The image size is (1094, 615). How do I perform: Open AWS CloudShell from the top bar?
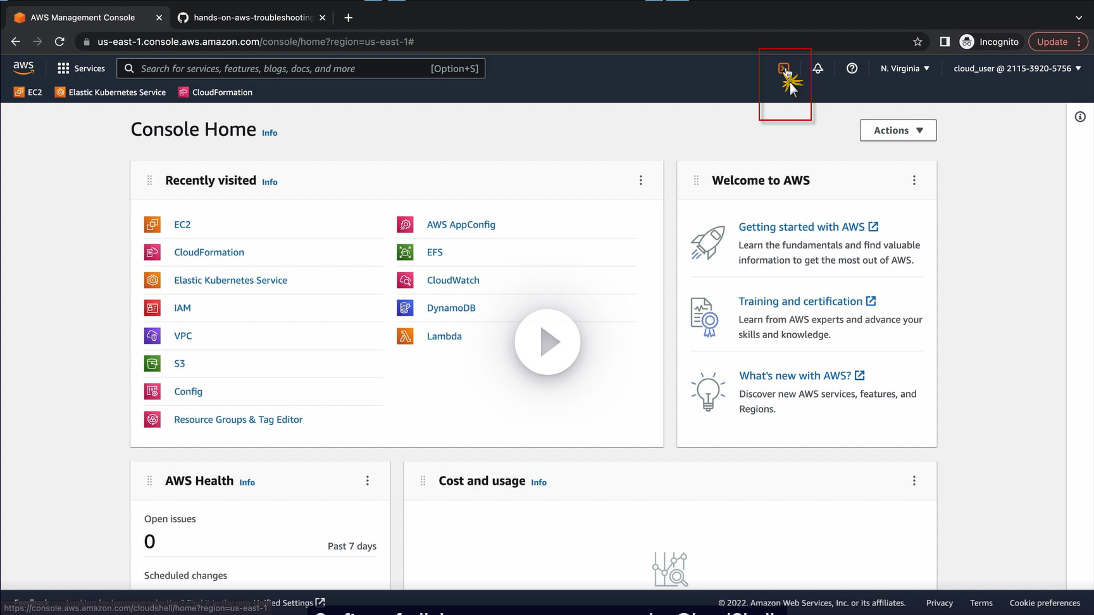pos(784,68)
